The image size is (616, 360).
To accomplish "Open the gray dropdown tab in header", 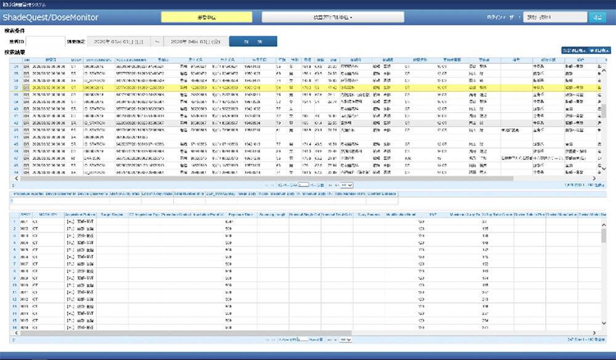I will pyautogui.click(x=333, y=17).
